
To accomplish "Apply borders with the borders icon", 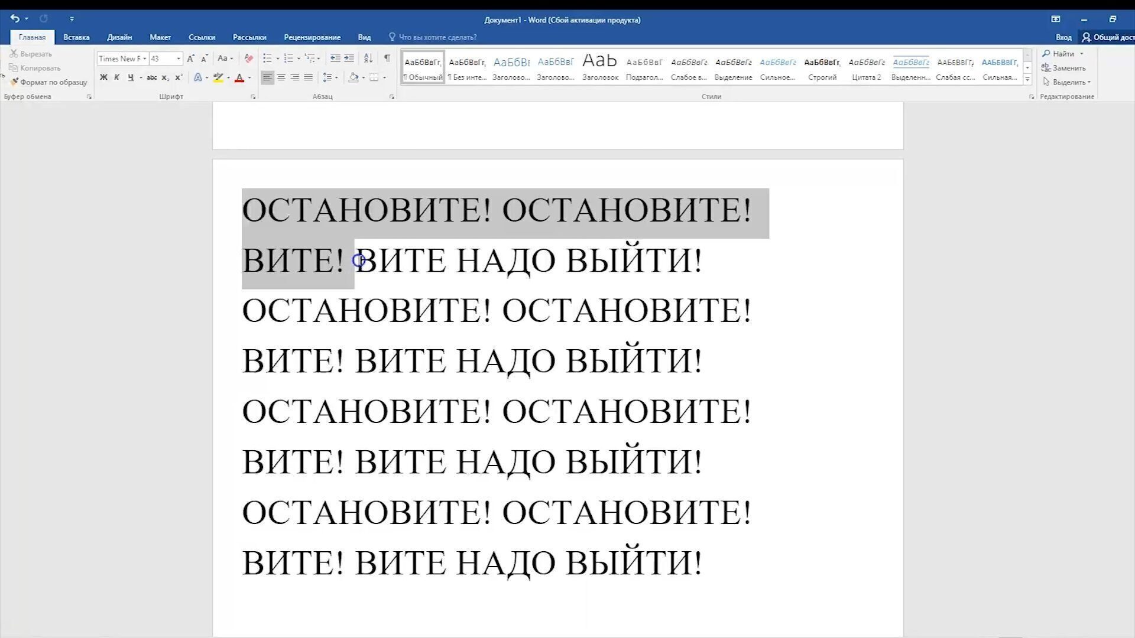I will coord(374,77).
